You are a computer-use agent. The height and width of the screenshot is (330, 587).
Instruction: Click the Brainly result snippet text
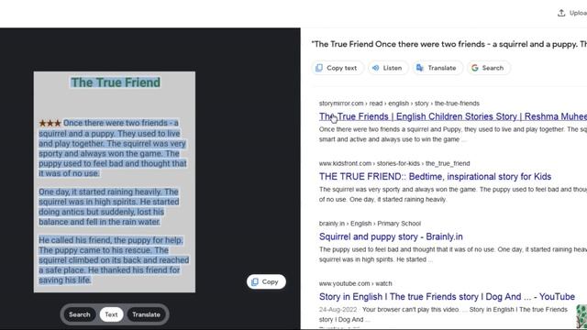(453, 255)
